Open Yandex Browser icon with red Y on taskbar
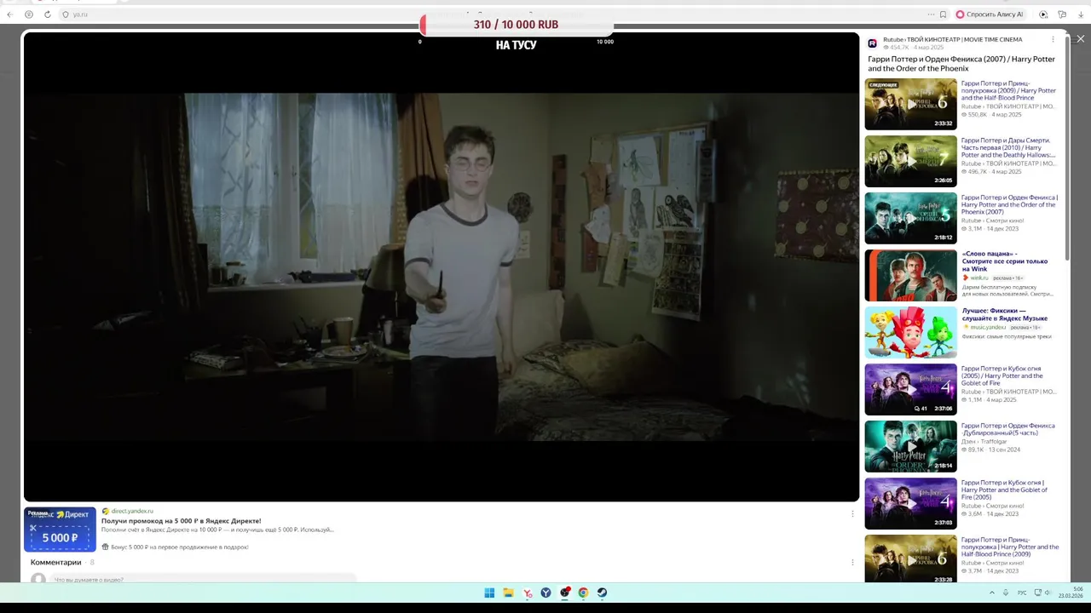Image resolution: width=1091 pixels, height=613 pixels. click(528, 593)
